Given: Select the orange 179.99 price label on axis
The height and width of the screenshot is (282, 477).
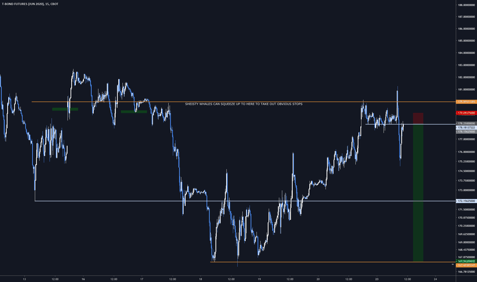Looking at the screenshot, I should point(466,102).
